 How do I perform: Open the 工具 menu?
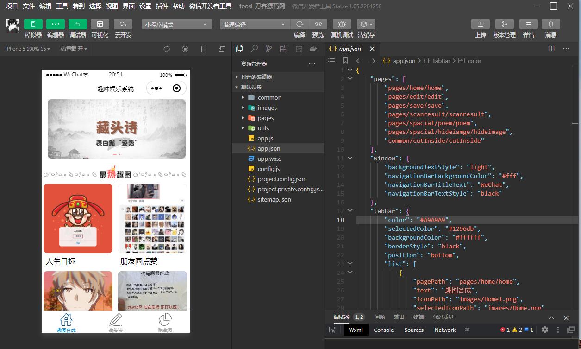pos(62,6)
